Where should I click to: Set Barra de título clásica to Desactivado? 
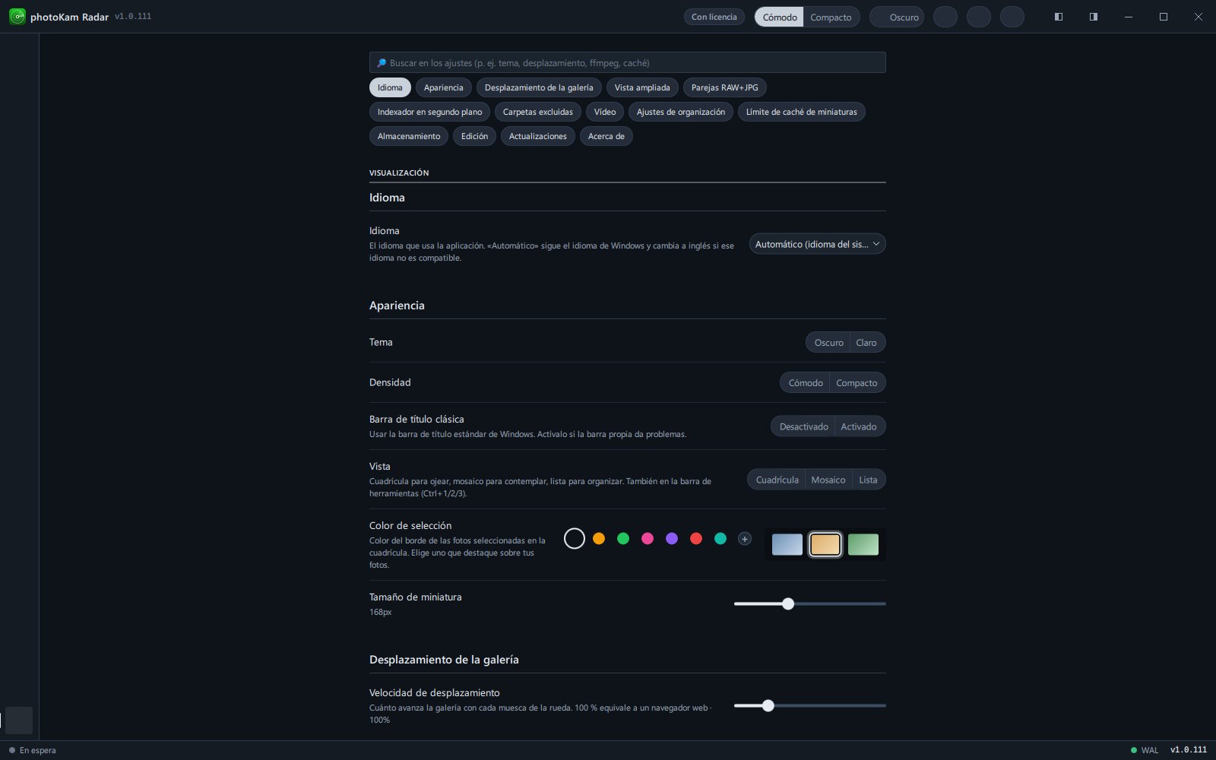(x=803, y=426)
